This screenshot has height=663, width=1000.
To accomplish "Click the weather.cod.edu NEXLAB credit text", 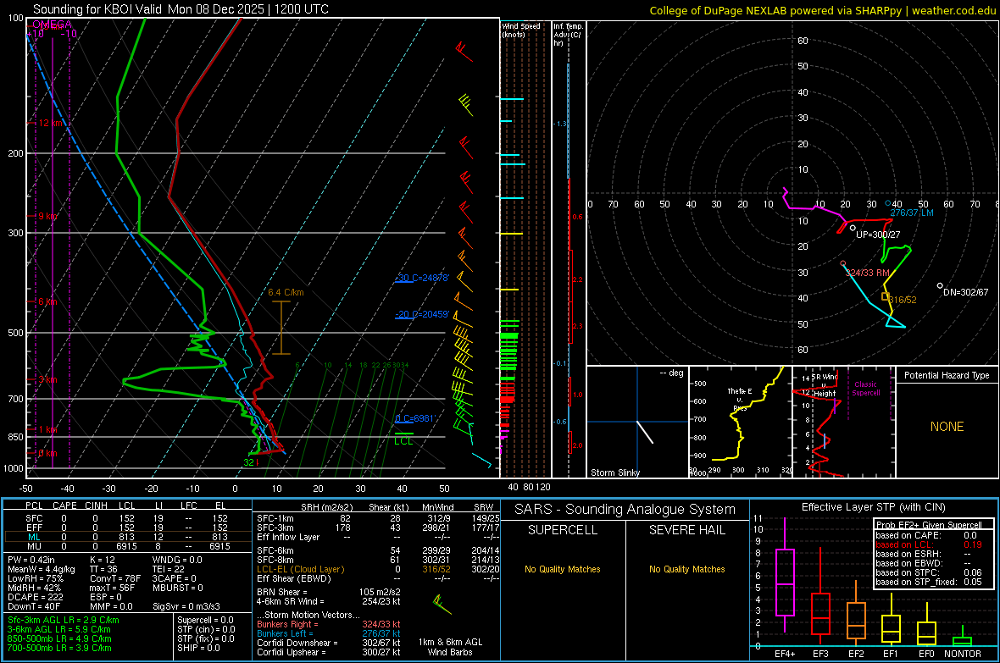I will [x=822, y=10].
